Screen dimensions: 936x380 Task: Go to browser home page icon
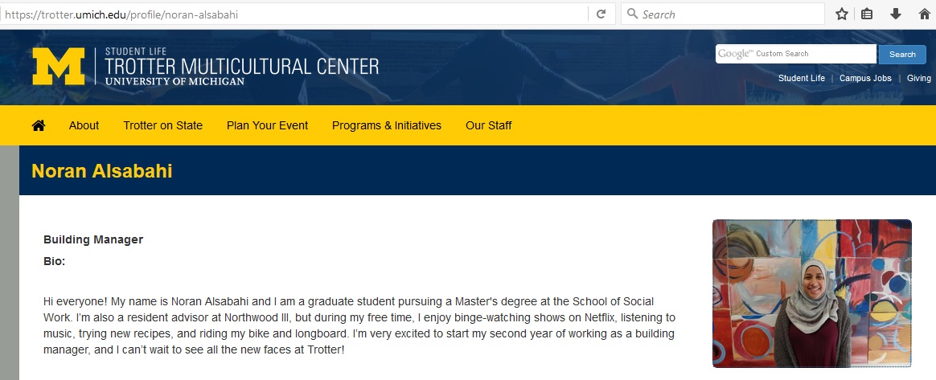[924, 14]
